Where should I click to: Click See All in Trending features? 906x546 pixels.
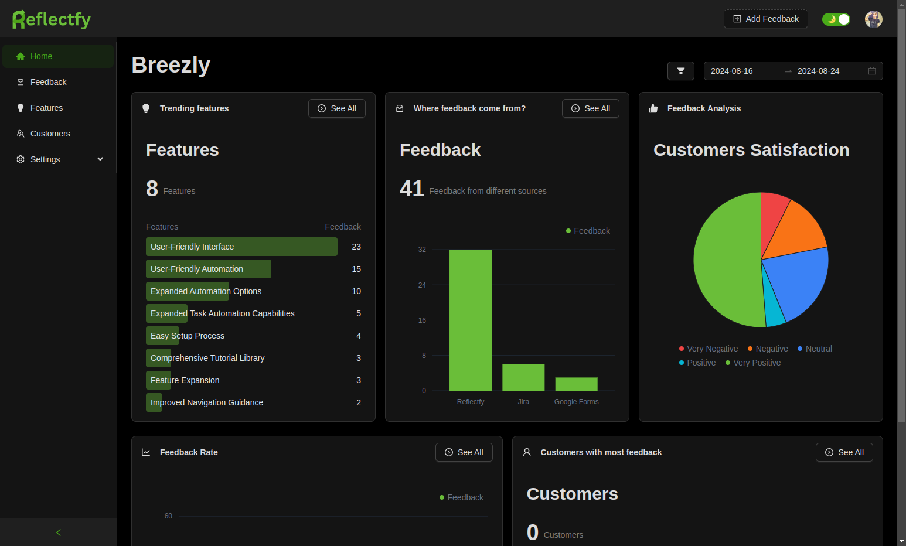[x=337, y=108]
